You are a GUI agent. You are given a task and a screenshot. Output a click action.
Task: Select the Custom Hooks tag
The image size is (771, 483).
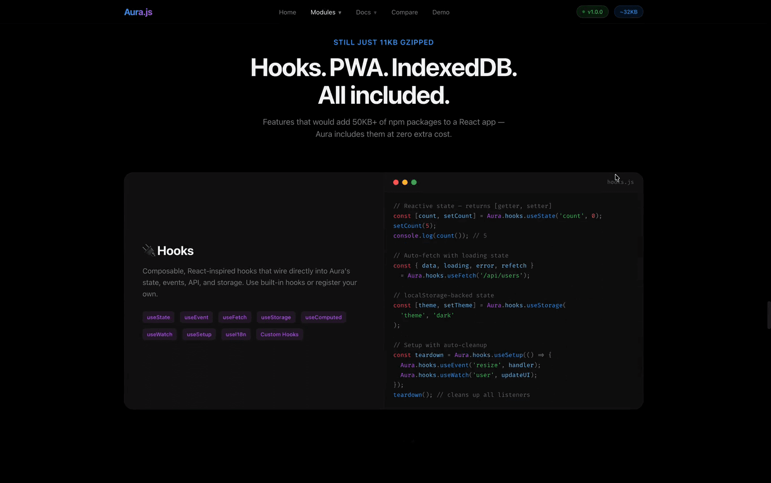click(279, 334)
